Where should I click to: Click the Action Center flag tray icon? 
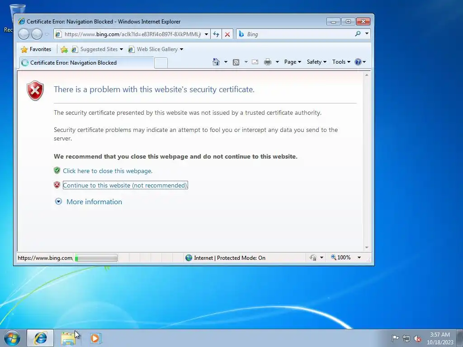coord(395,338)
